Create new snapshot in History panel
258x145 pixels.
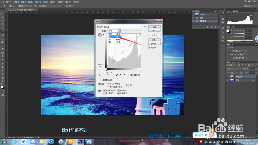point(211,27)
